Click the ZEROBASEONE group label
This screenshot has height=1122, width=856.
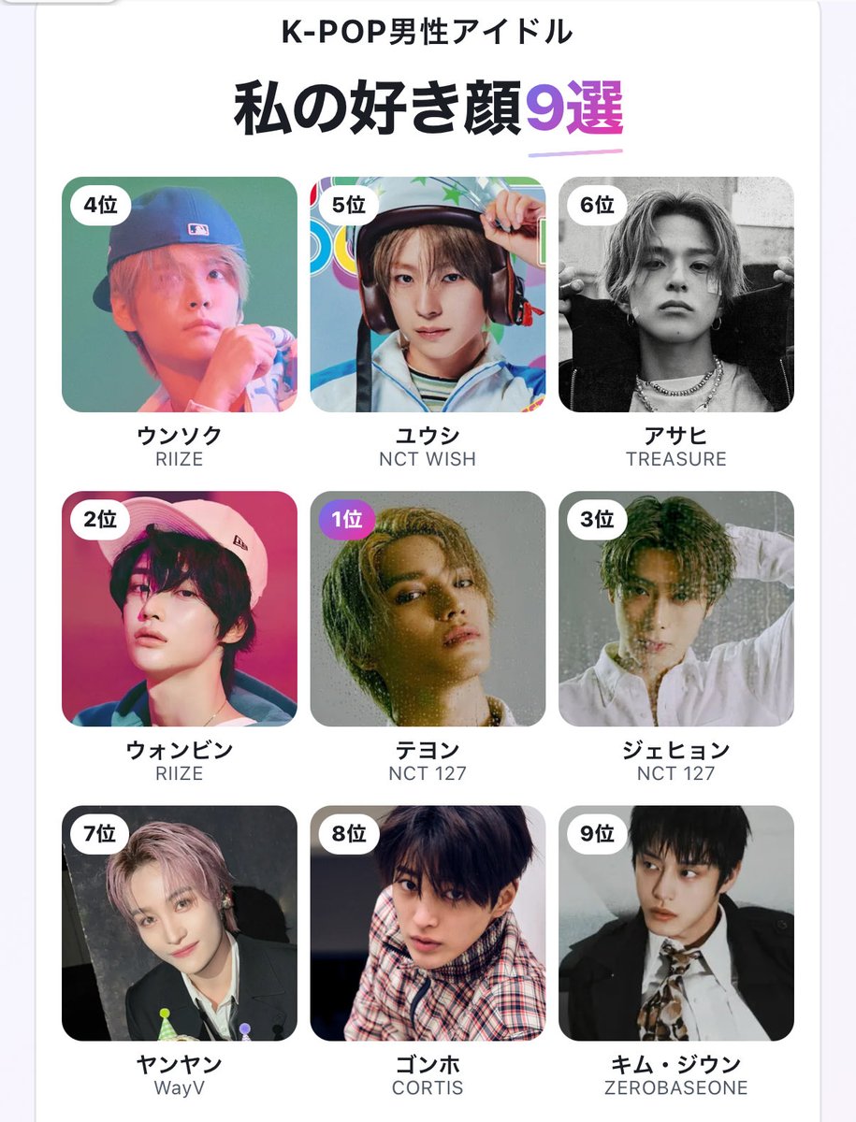pos(676,1087)
